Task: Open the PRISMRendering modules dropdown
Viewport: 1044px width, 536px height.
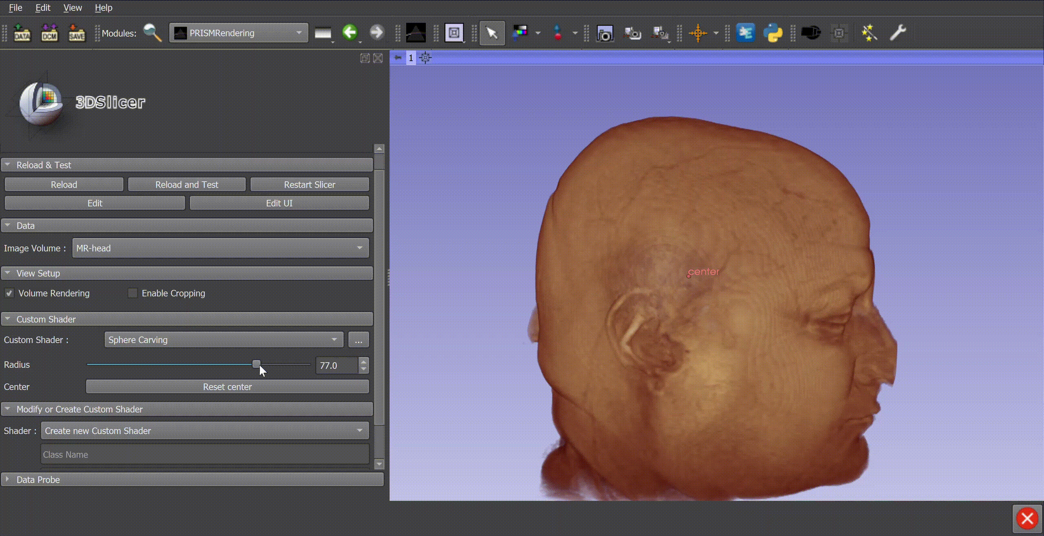Action: [239, 33]
